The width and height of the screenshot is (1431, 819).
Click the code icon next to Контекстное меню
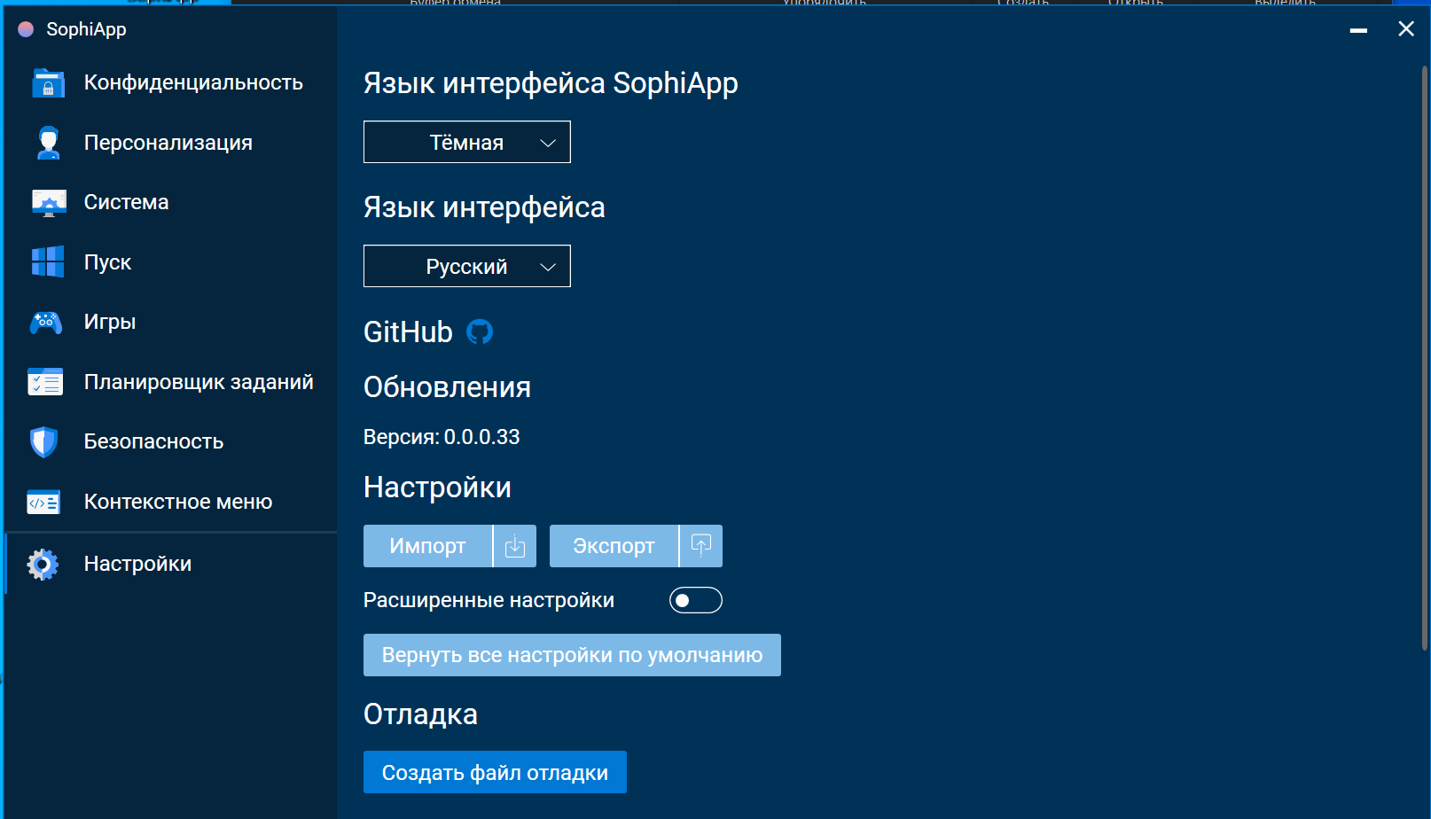pyautogui.click(x=43, y=501)
